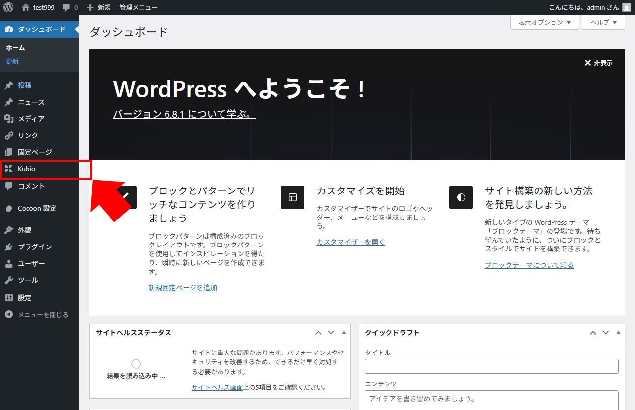Click the プラグイン plug icon

(x=9, y=247)
